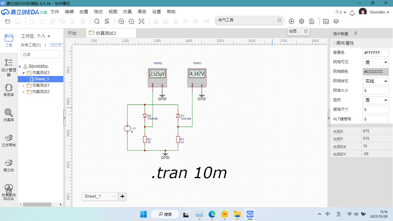The image size is (393, 221).
Task: Expand the 仿真测试1 project folder
Action: click(24, 85)
